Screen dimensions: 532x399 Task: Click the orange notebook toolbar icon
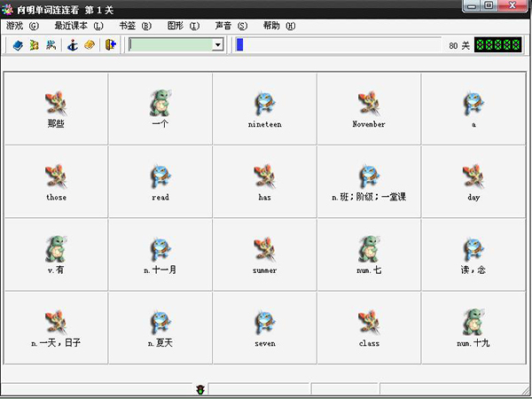pyautogui.click(x=90, y=45)
